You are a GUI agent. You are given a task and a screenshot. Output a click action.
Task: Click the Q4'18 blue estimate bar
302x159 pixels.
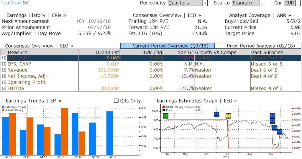(x=110, y=133)
